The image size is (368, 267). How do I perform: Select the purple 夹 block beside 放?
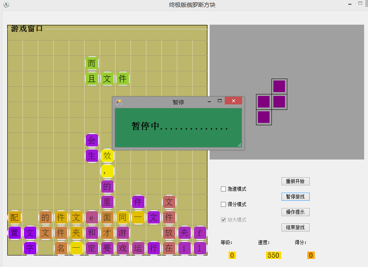(x=185, y=233)
